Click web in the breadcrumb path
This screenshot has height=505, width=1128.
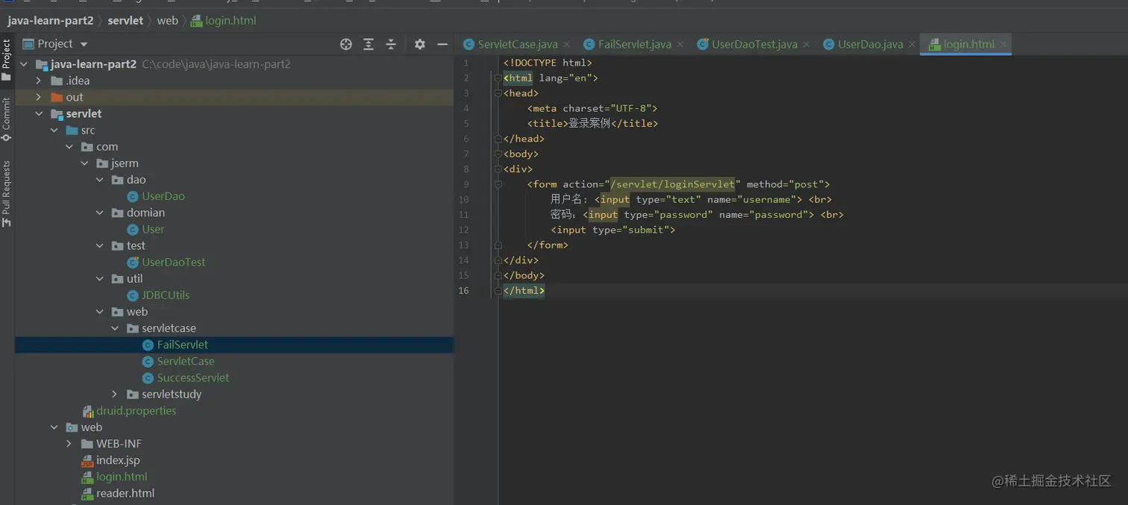(x=167, y=21)
